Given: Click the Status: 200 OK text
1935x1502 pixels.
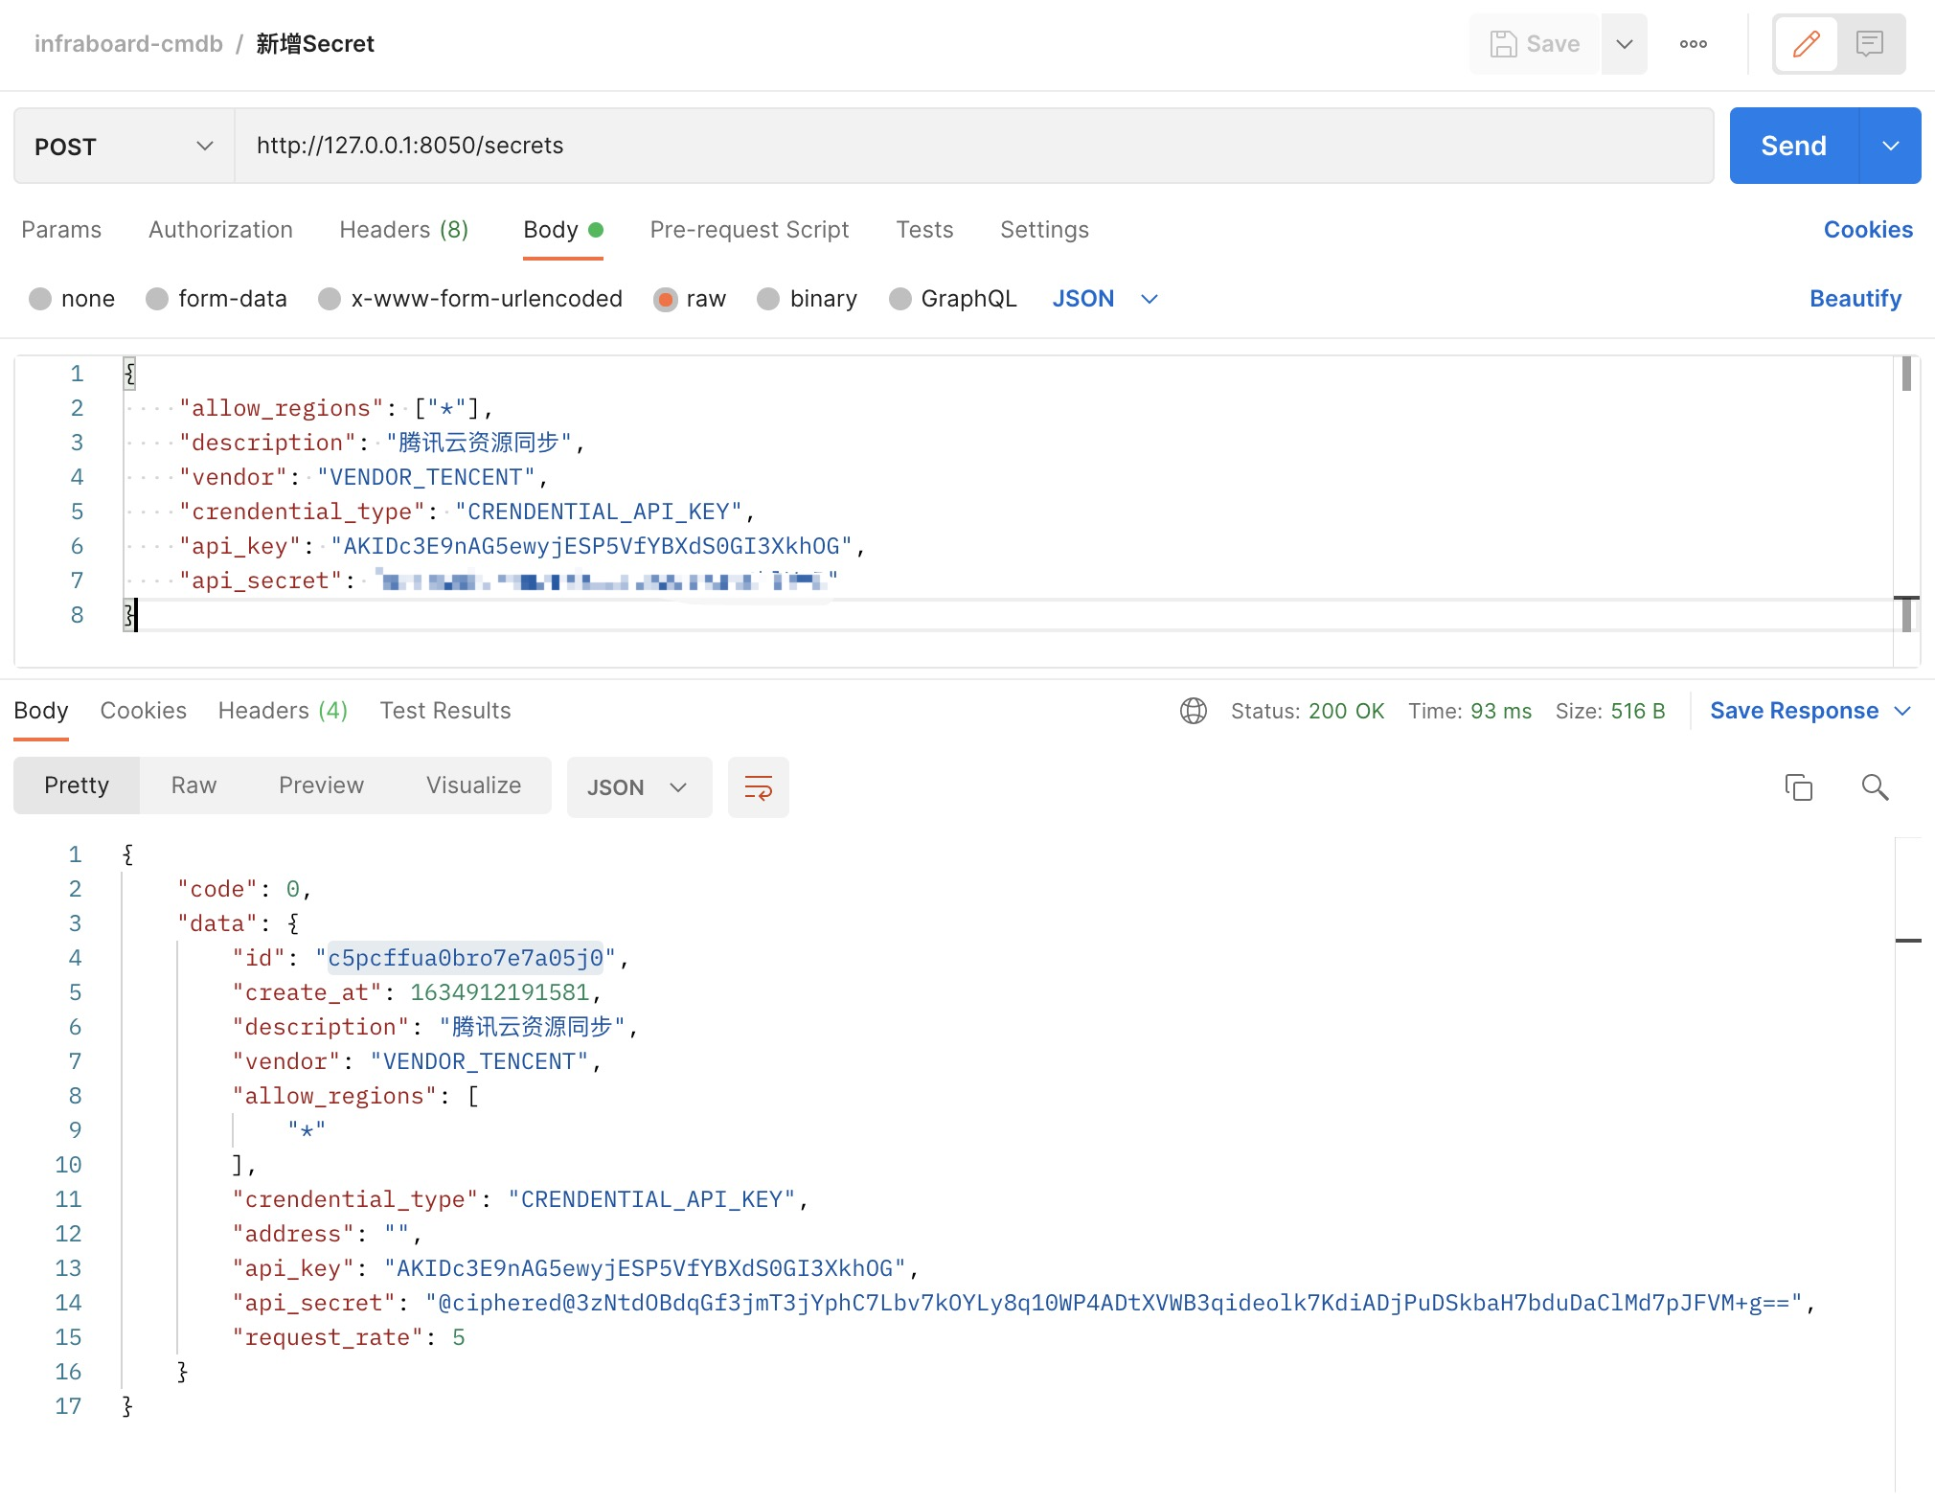Looking at the screenshot, I should (x=1308, y=711).
